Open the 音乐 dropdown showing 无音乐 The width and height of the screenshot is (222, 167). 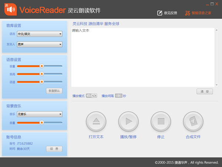click(40, 114)
